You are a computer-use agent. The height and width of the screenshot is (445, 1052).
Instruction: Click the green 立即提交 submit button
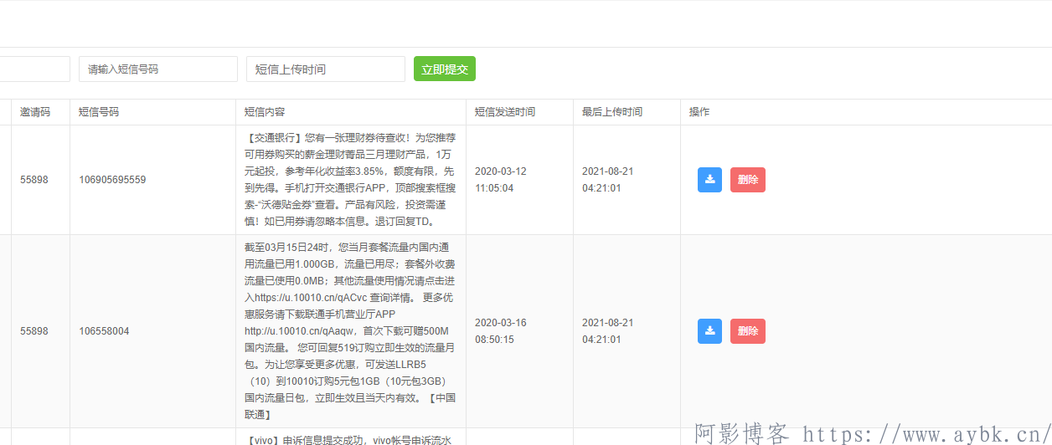445,69
